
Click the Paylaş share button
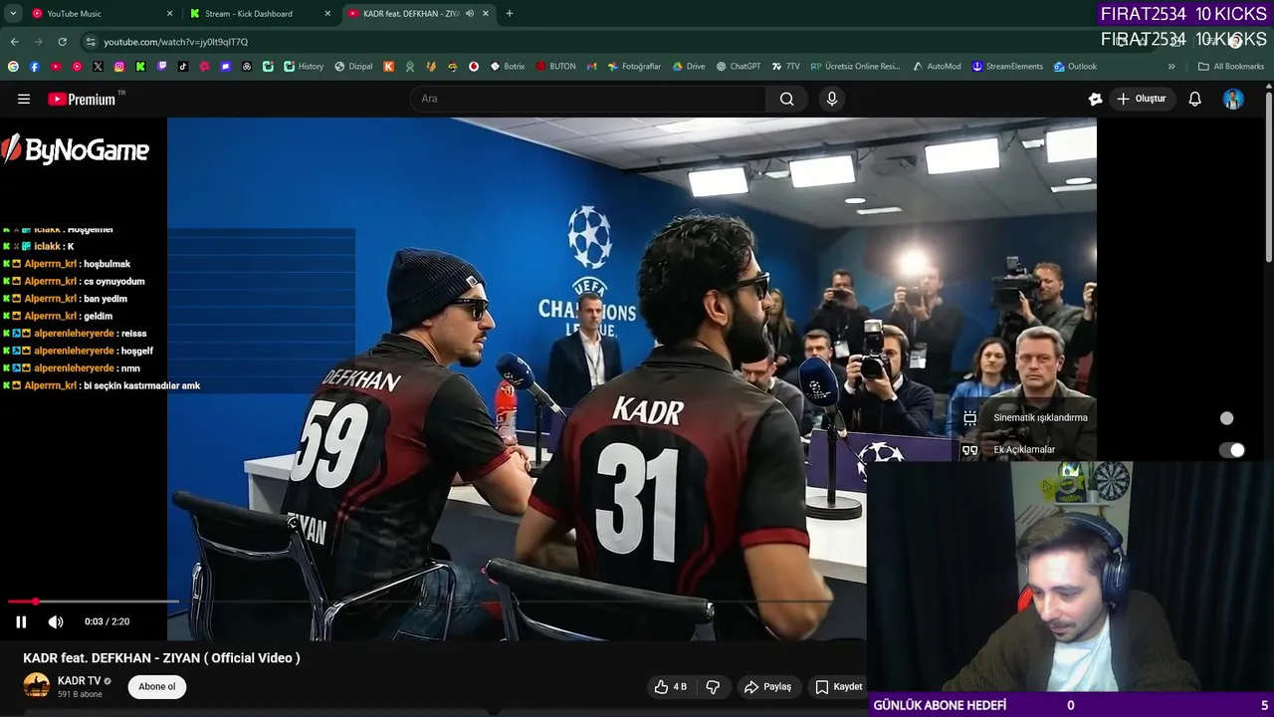point(767,687)
